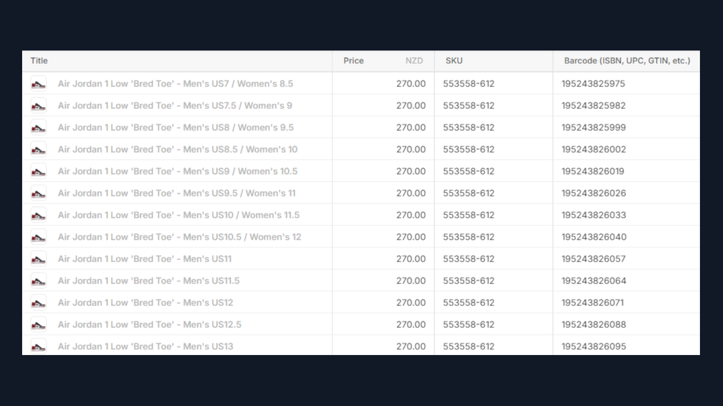Click the 270.00 price in Men's US7 / Women's 8.5 row
Image resolution: width=723 pixels, height=406 pixels.
411,83
